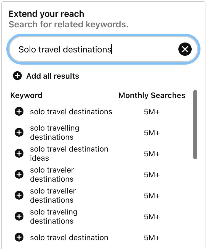Click the Add all results label

(52, 76)
